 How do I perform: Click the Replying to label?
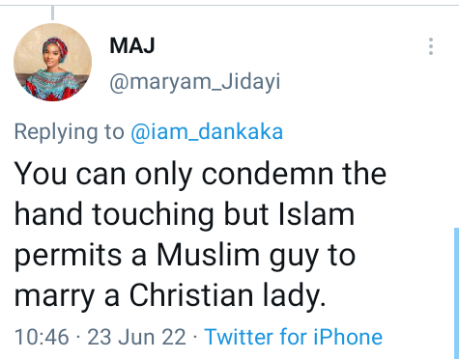pos(70,131)
